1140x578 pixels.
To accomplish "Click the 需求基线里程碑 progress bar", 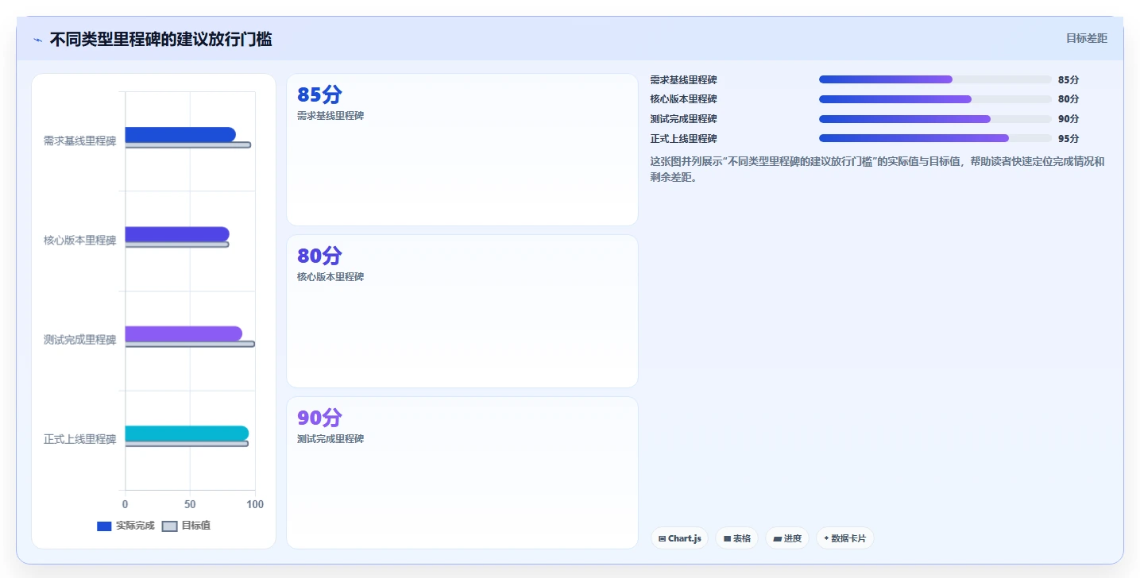I will pos(935,79).
